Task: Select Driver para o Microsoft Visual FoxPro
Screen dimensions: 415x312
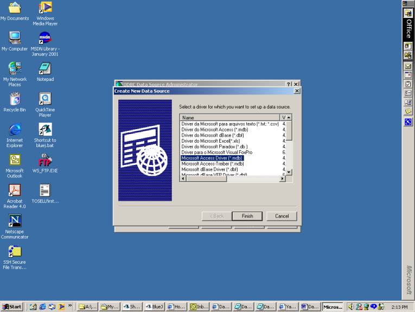Action: pyautogui.click(x=217, y=152)
